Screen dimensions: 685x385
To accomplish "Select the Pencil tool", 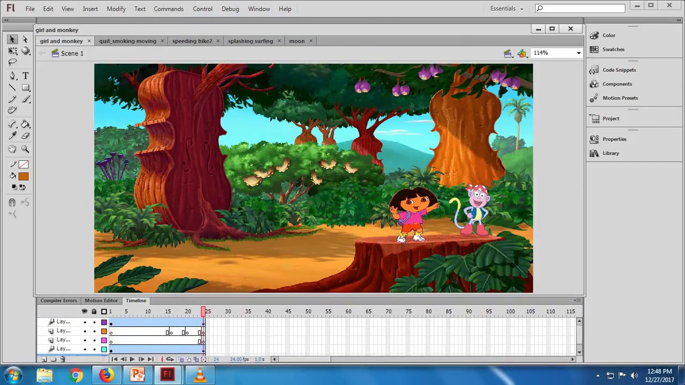I will click(x=12, y=99).
